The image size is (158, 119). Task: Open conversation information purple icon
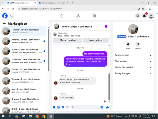tap(106, 26)
